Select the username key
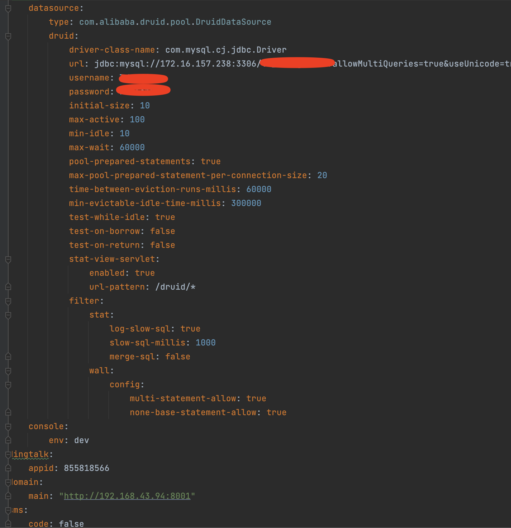This screenshot has width=511, height=528. 89,78
